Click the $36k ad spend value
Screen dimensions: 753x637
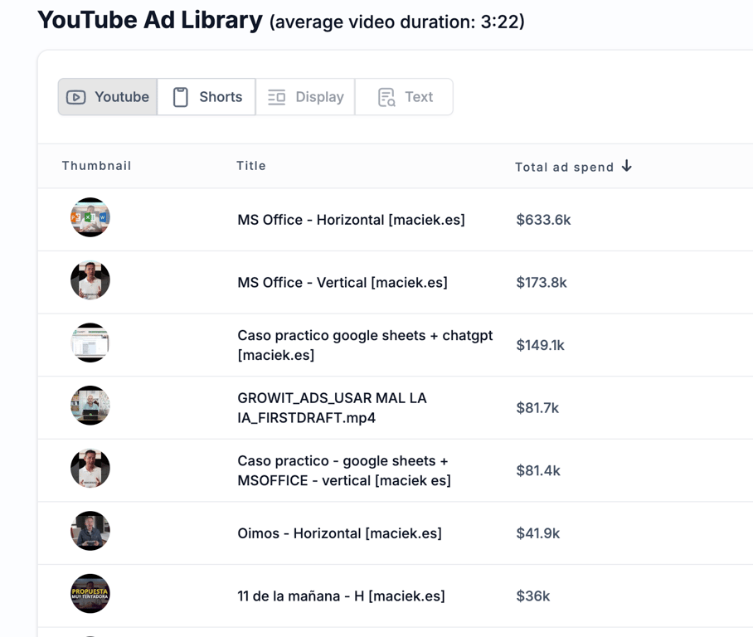tap(533, 596)
